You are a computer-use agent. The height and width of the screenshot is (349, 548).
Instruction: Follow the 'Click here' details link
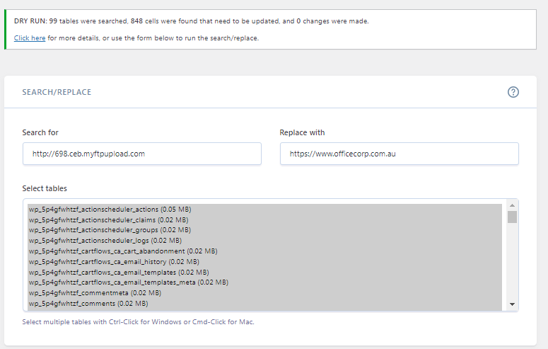30,38
